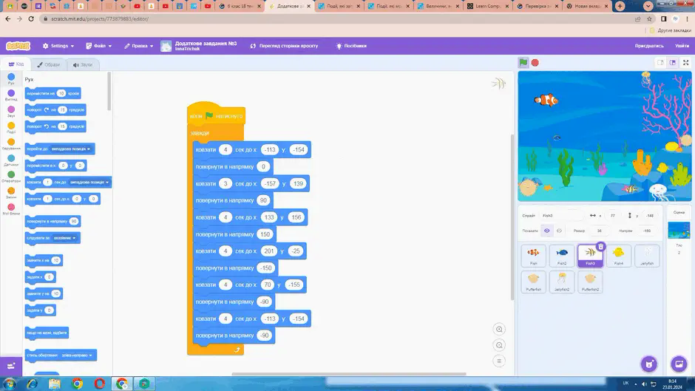
Task: Select the Variables blocks category
Action: point(11,194)
